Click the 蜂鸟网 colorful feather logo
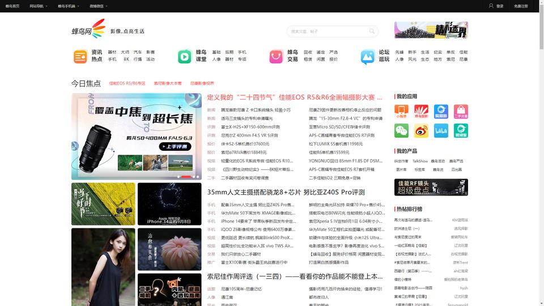Screen dimensions: 544x306 88,28
